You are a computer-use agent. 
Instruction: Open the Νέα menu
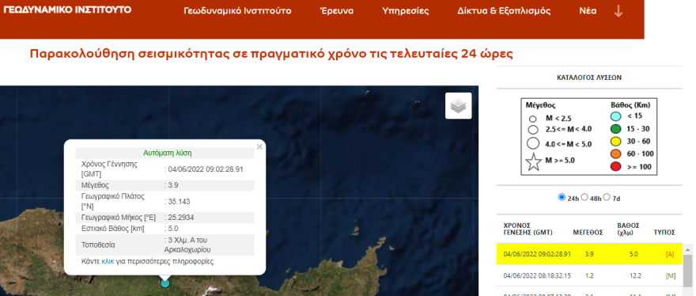click(588, 11)
